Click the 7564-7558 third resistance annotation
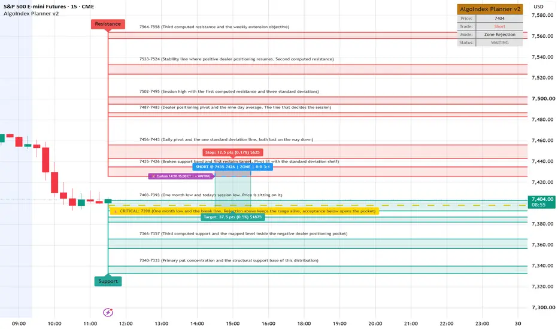This screenshot has width=558, height=329. click(x=214, y=27)
